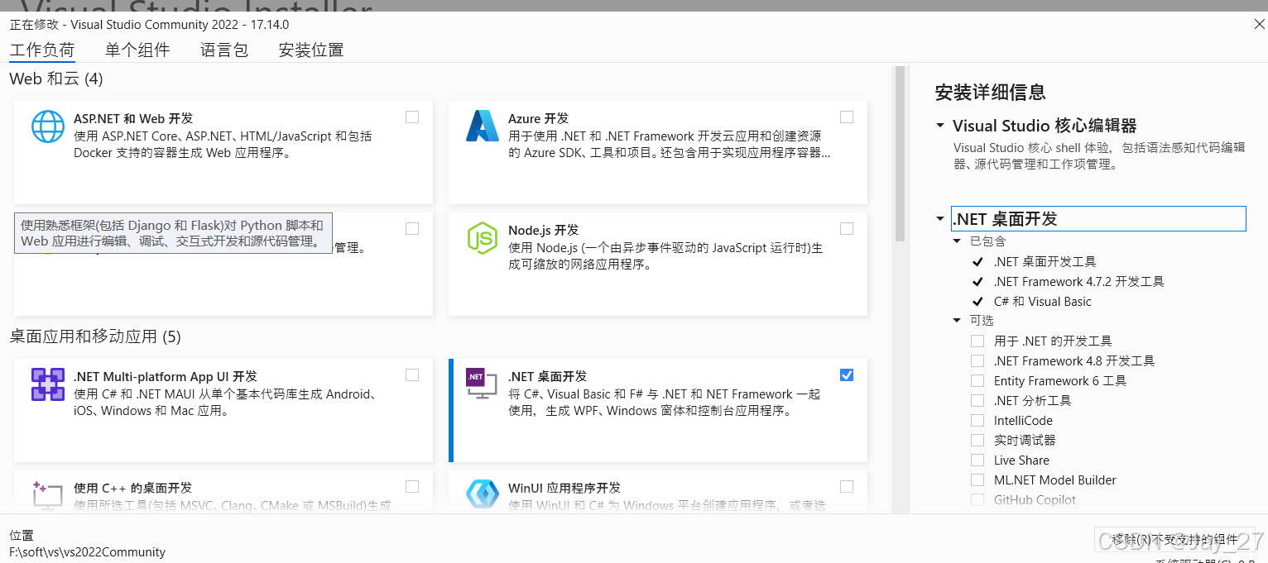Viewport: 1268px width, 563px height.
Task: Click the .NET Framework 4.7.2 tools checkmark
Action: (978, 281)
